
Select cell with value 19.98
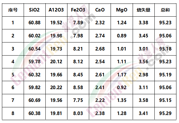[56, 36]
